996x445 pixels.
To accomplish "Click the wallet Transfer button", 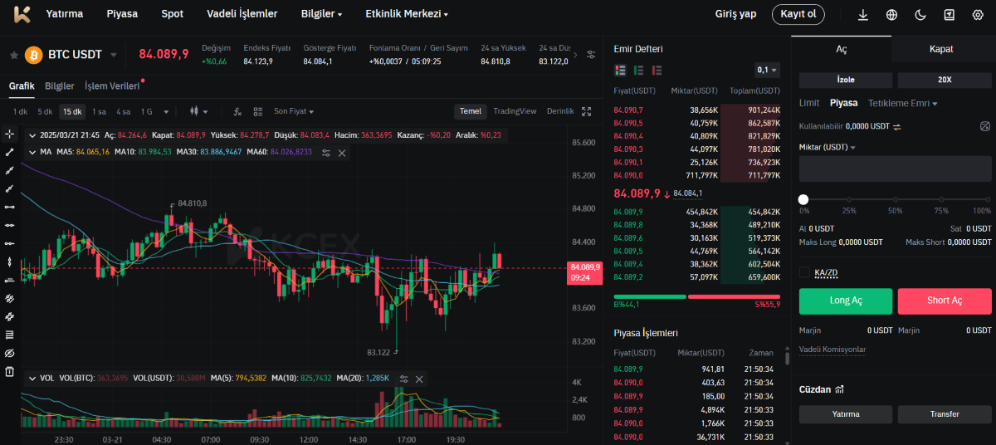I will tap(945, 414).
